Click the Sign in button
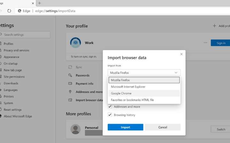Screen dimensions: 230x143 point(220,43)
